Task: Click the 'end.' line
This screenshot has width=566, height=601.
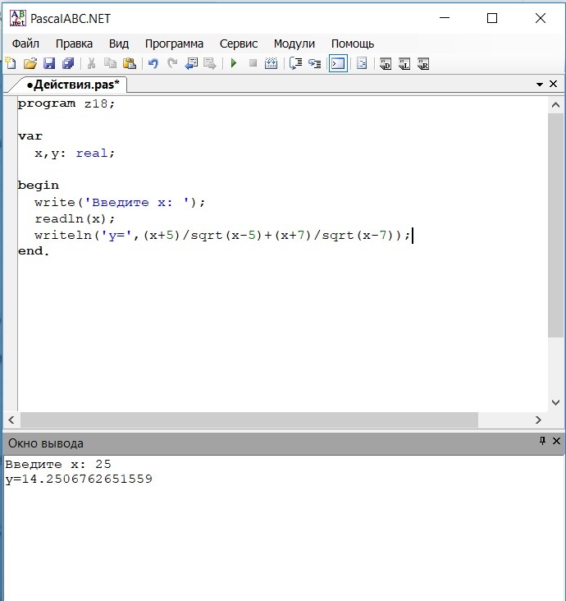Action: (x=34, y=251)
